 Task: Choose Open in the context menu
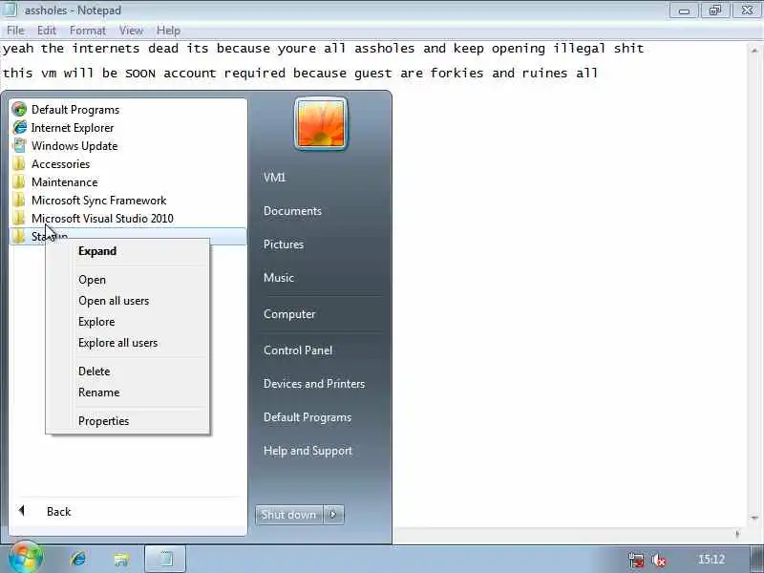128,280
